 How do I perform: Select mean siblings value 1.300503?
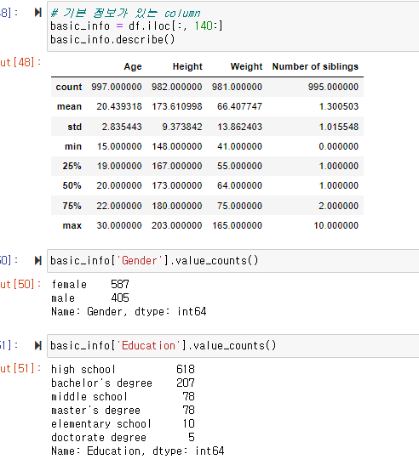click(339, 106)
